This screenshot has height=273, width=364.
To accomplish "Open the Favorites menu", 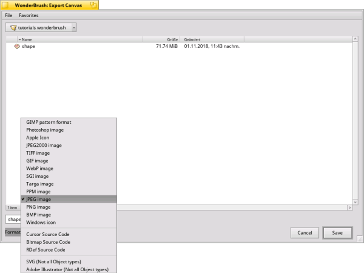I will tap(29, 15).
